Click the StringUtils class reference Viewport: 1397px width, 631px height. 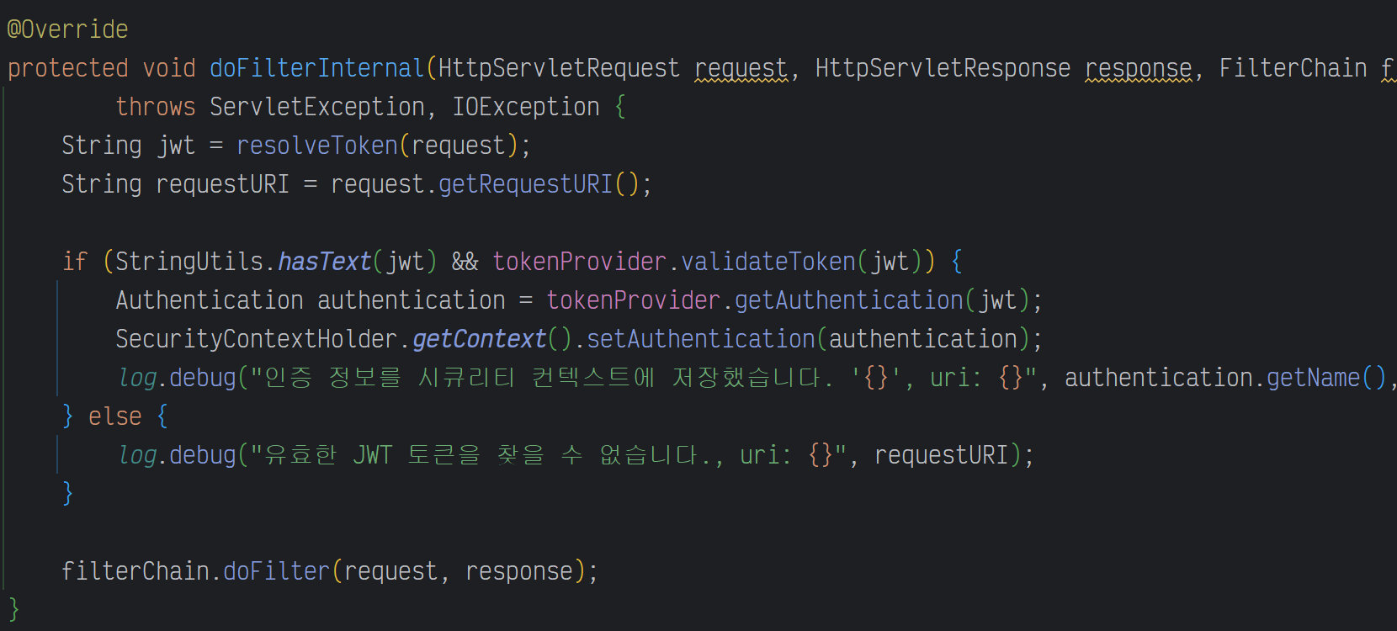pyautogui.click(x=189, y=262)
